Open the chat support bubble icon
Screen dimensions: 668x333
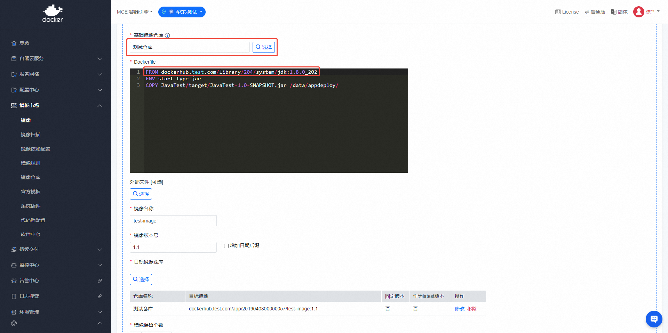tap(654, 319)
